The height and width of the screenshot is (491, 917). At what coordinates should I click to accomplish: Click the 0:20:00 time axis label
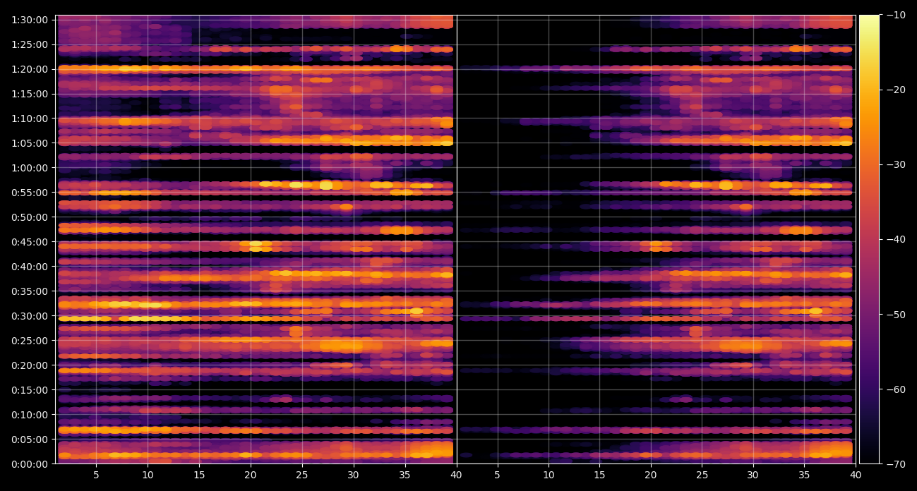(30, 365)
